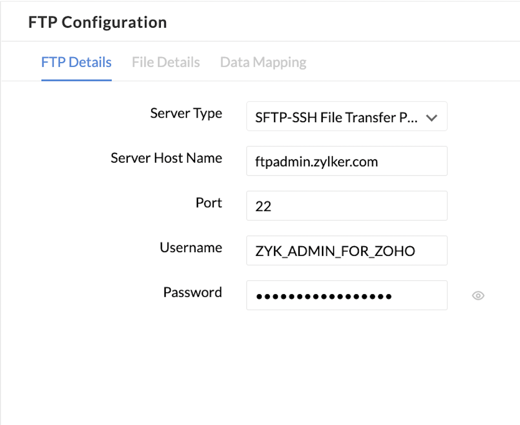
Task: Click the Password label text
Action: (193, 292)
